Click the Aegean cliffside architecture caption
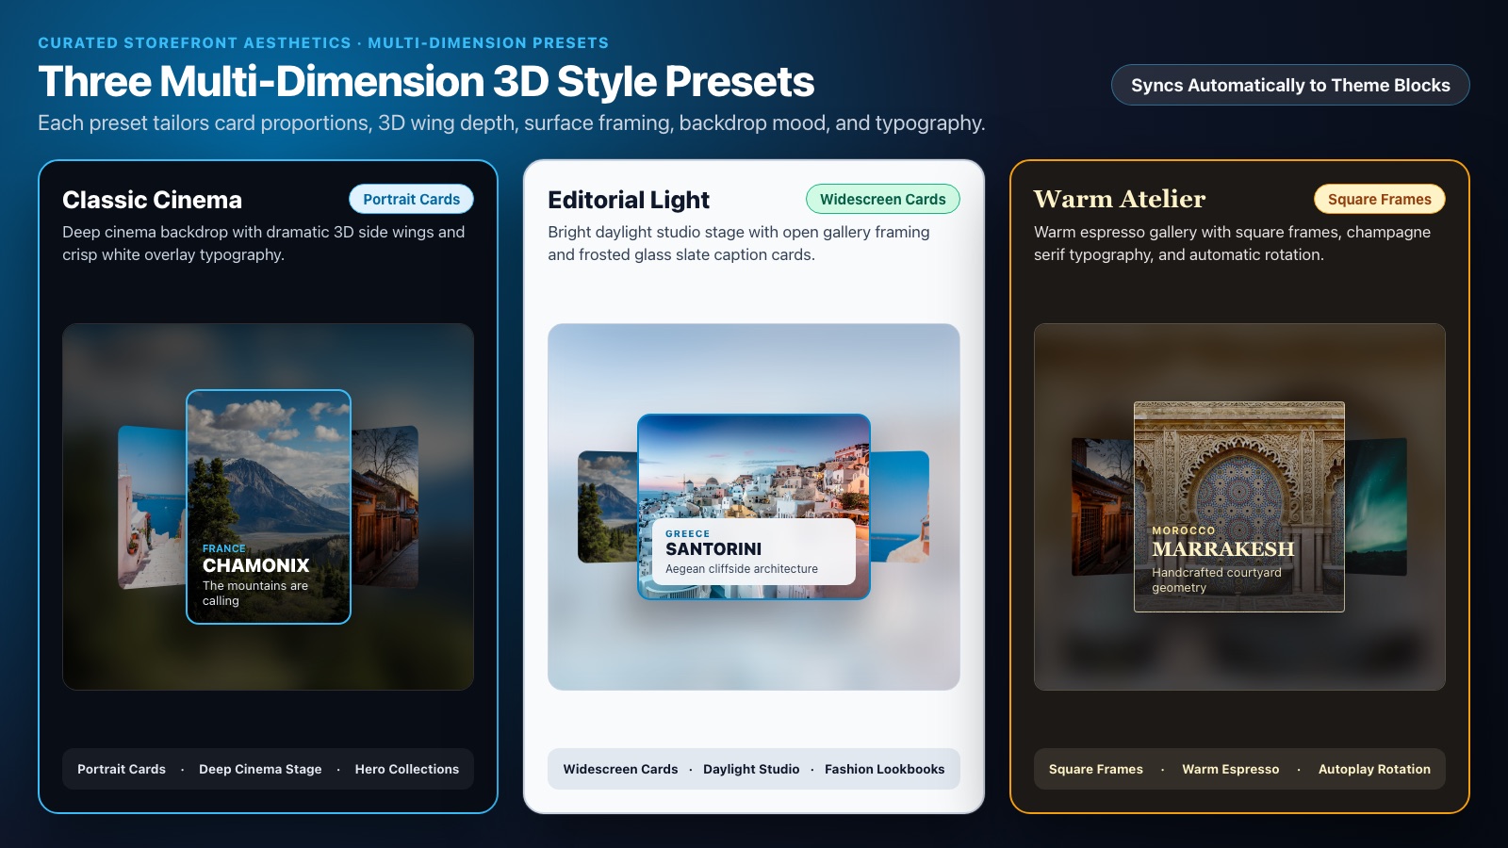The width and height of the screenshot is (1508, 848). 742,569
